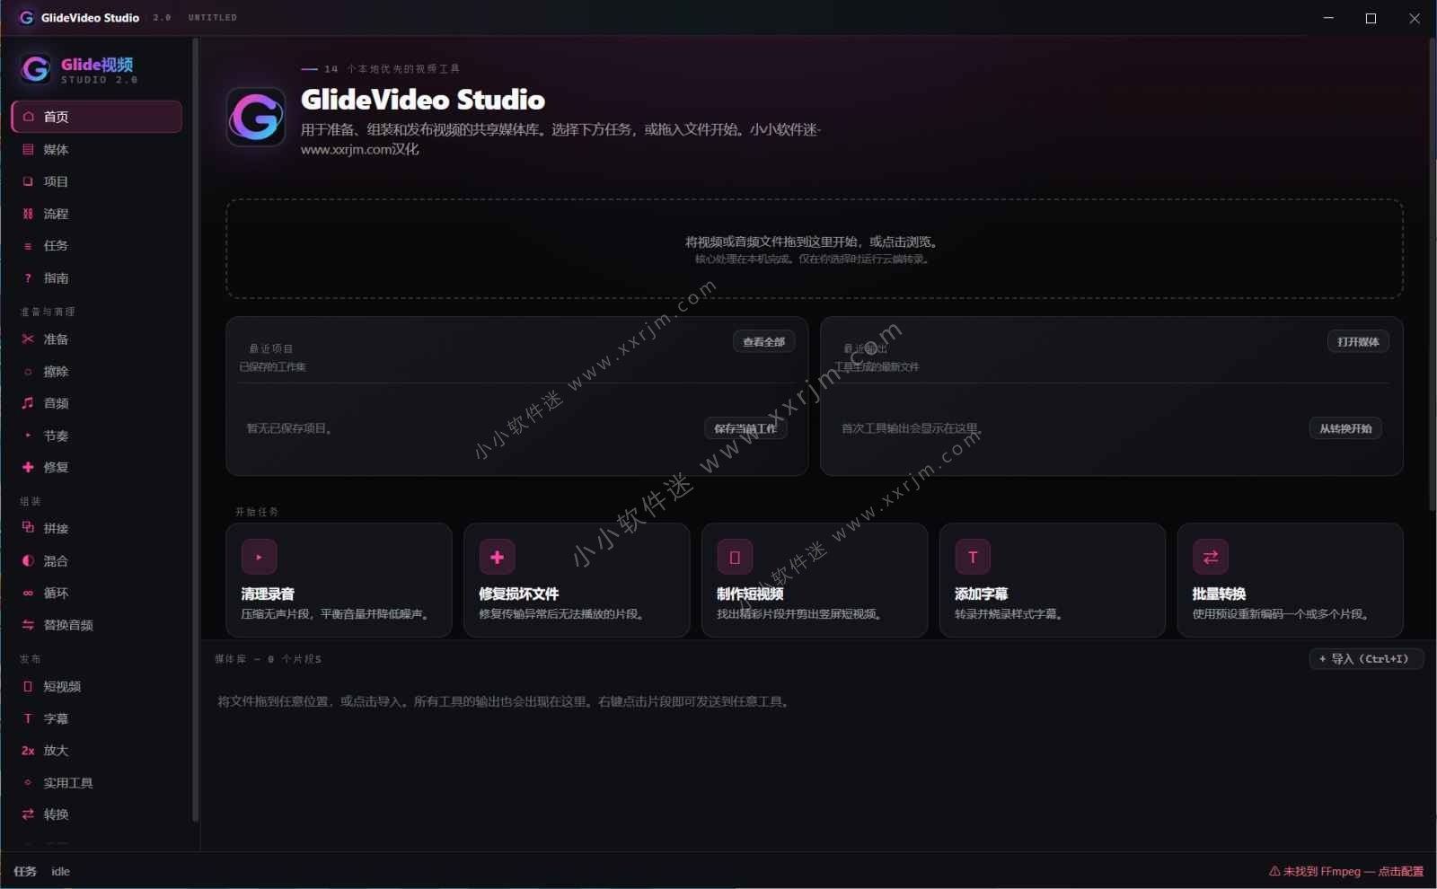This screenshot has height=889, width=1437.
Task: Click the 查看全部 view all button
Action: [x=763, y=341]
